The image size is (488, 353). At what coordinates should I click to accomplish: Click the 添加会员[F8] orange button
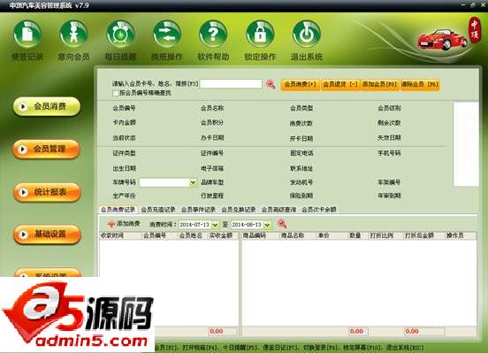[x=379, y=84]
